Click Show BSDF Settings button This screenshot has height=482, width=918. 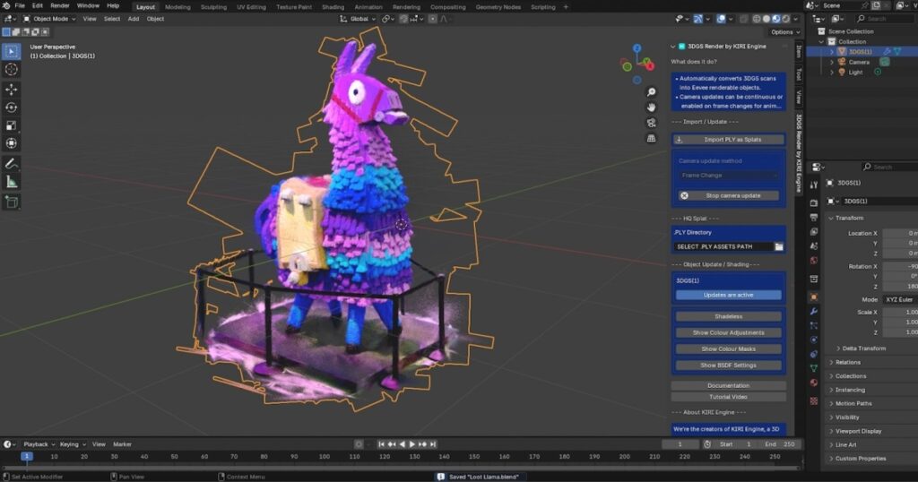click(728, 366)
